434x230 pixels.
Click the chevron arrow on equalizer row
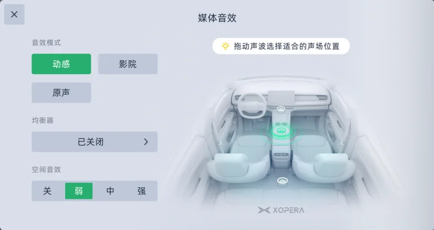tap(146, 142)
